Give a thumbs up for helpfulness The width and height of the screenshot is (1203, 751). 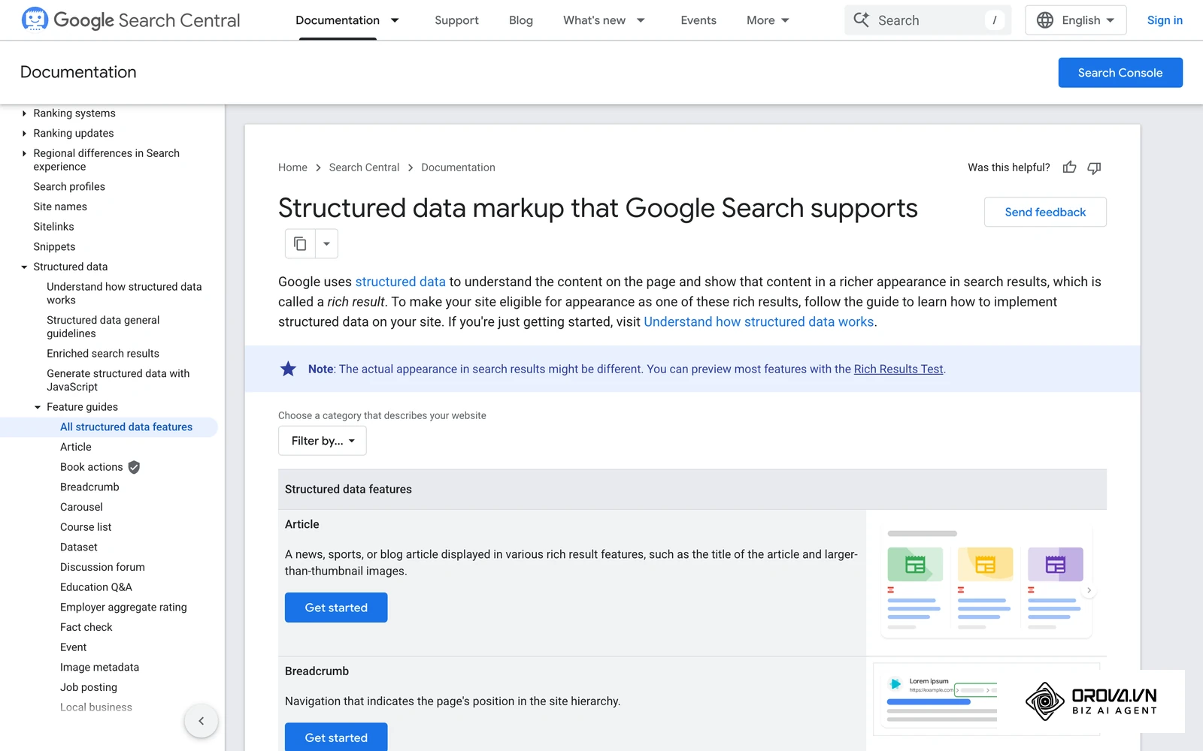point(1069,167)
